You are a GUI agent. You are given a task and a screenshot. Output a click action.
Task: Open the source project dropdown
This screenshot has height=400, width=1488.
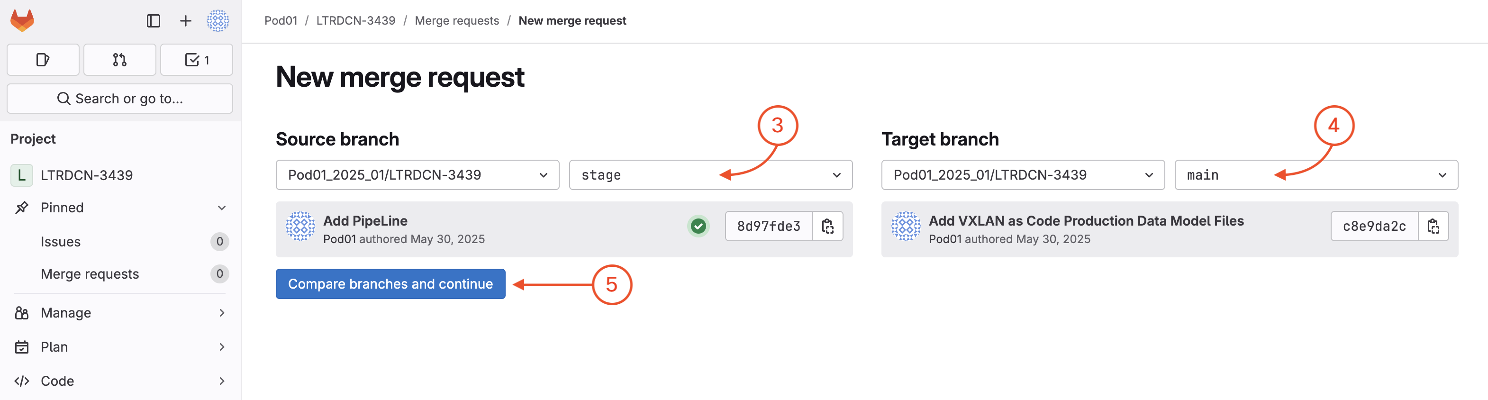point(417,175)
